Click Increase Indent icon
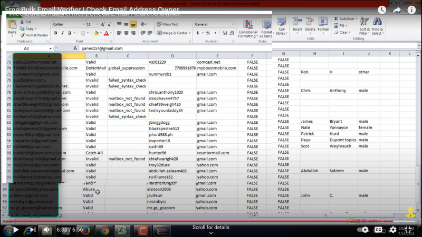Viewport: 422px width, 237px height. pos(150,33)
